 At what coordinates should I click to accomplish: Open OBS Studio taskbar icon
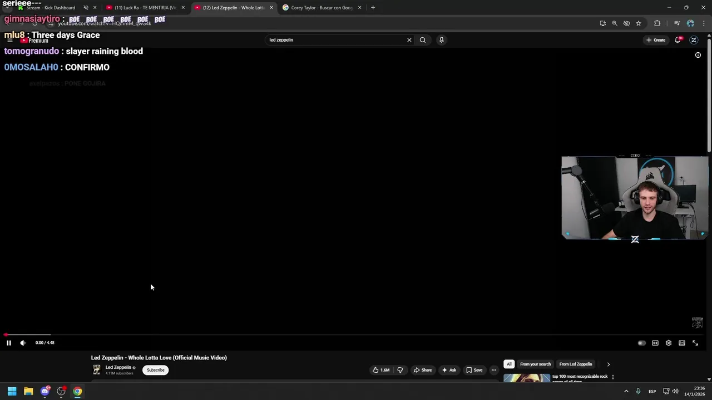click(61, 391)
